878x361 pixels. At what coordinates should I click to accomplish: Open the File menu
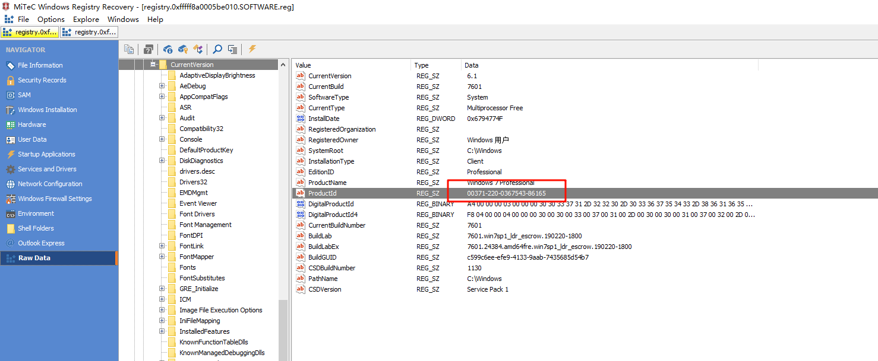click(23, 19)
